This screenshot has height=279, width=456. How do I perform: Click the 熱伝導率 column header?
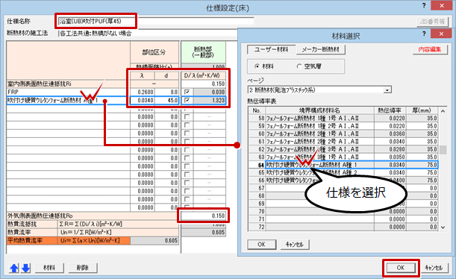click(x=390, y=110)
